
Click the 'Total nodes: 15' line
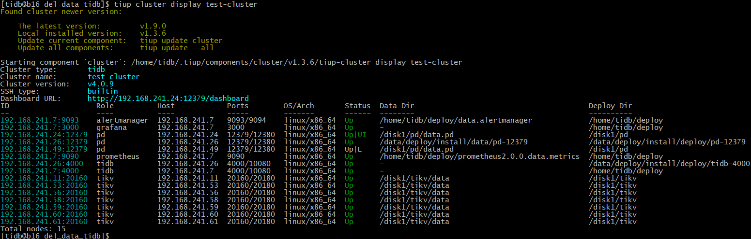pos(33,229)
